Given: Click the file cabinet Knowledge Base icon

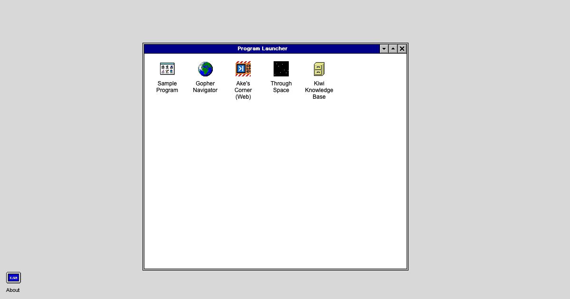Looking at the screenshot, I should (x=319, y=68).
